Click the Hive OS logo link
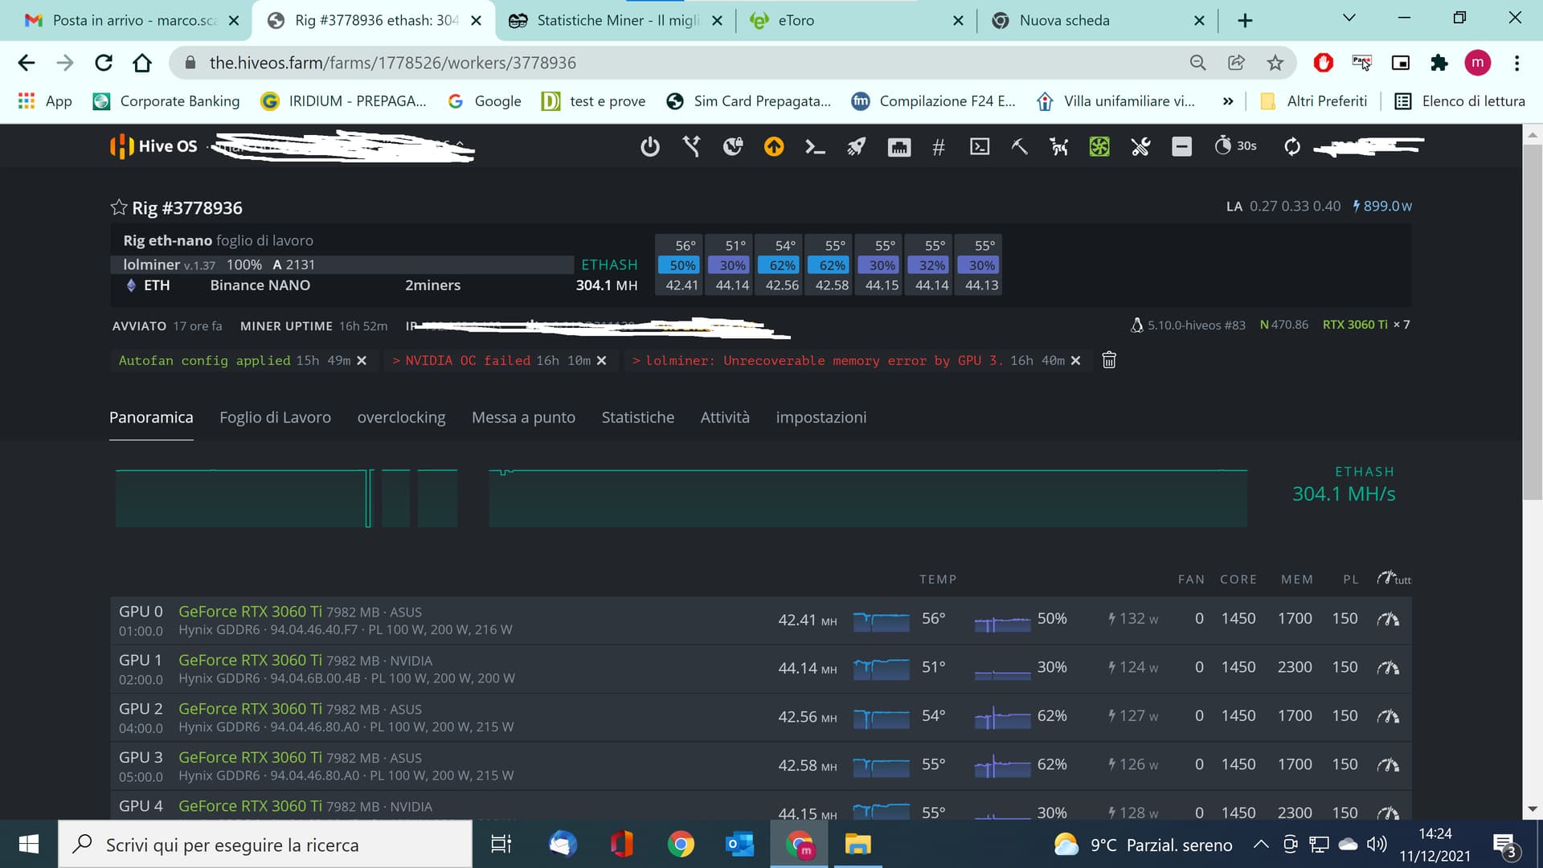 (153, 146)
